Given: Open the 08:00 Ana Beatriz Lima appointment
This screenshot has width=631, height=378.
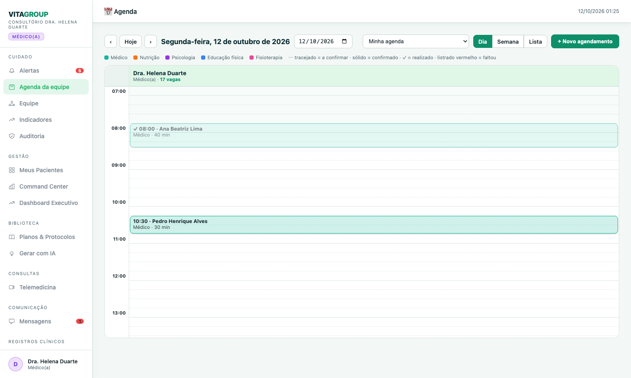Looking at the screenshot, I should click(374, 135).
